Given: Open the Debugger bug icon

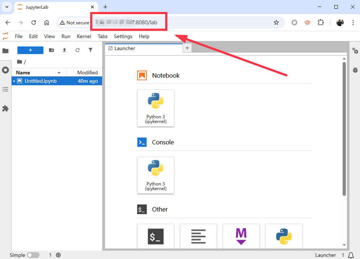Looking at the screenshot, I should [x=355, y=70].
